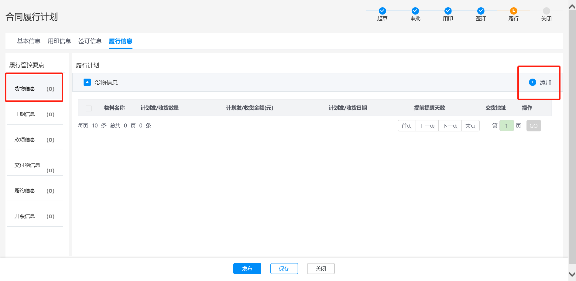The image size is (576, 281).
Task: Click the 审批 step checkmark icon
Action: coord(415,11)
